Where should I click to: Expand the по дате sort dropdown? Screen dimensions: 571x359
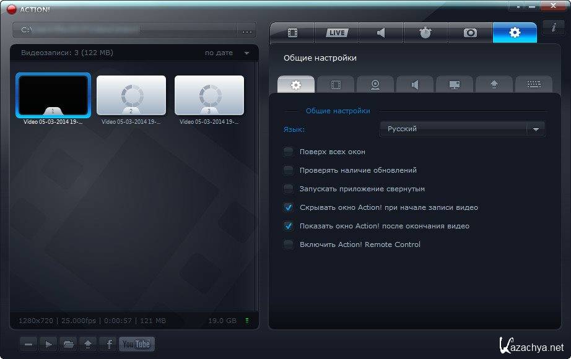[x=246, y=53]
